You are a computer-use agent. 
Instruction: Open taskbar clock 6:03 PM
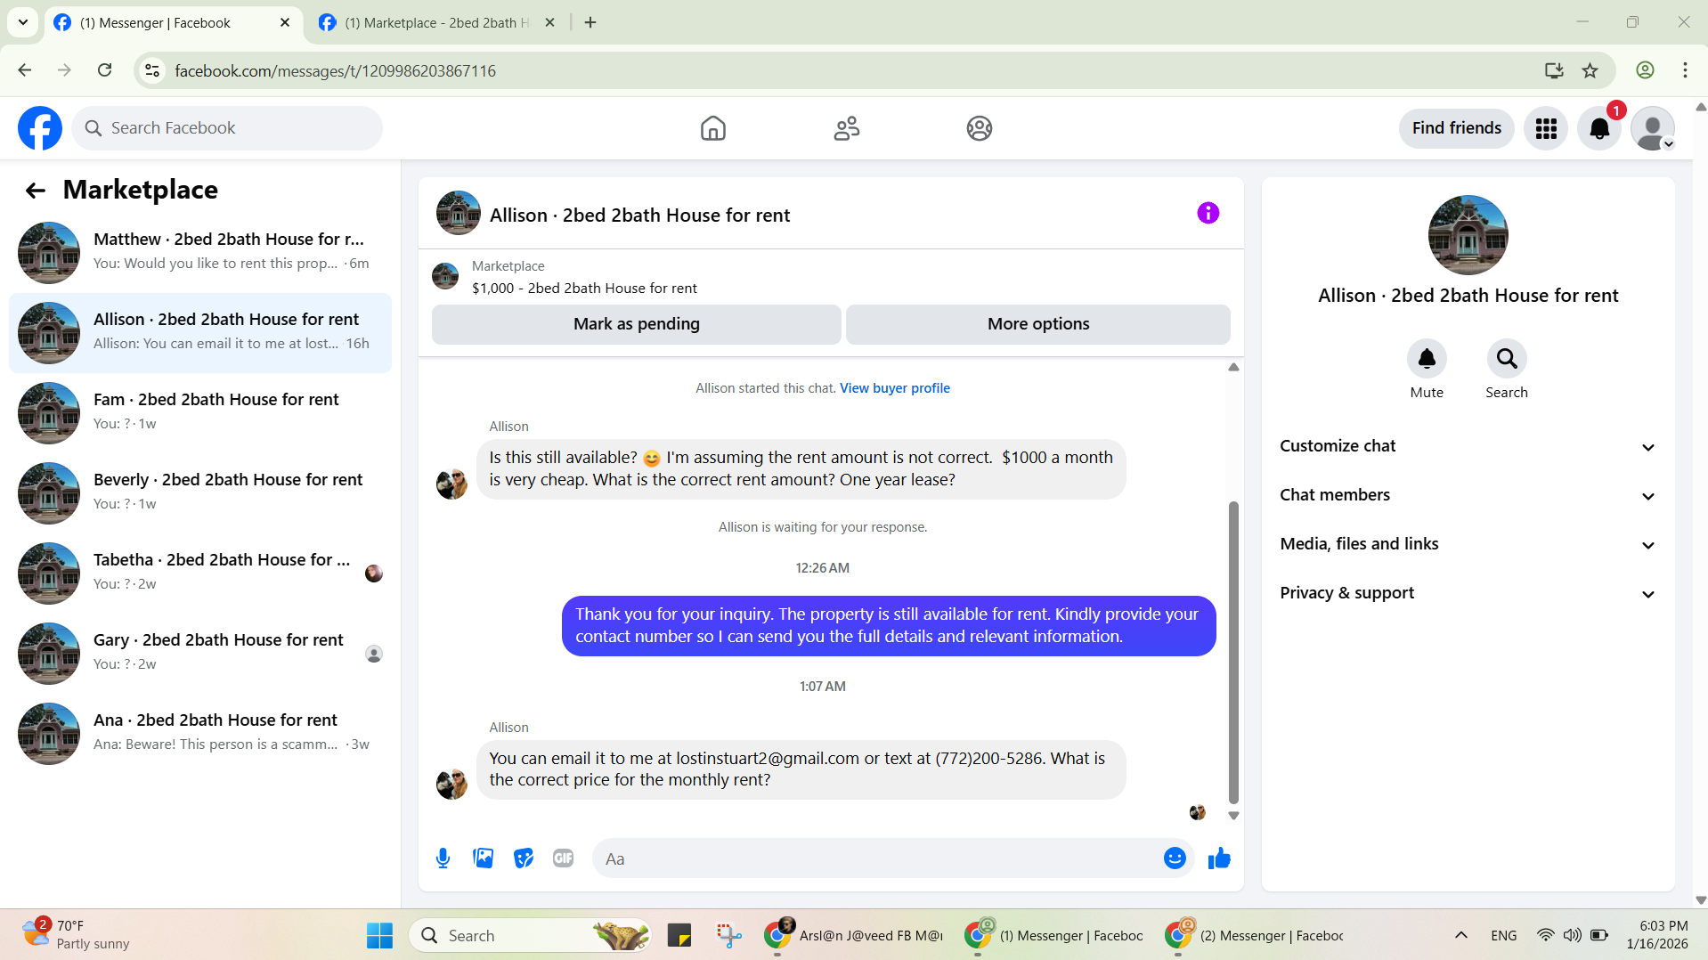point(1656,935)
